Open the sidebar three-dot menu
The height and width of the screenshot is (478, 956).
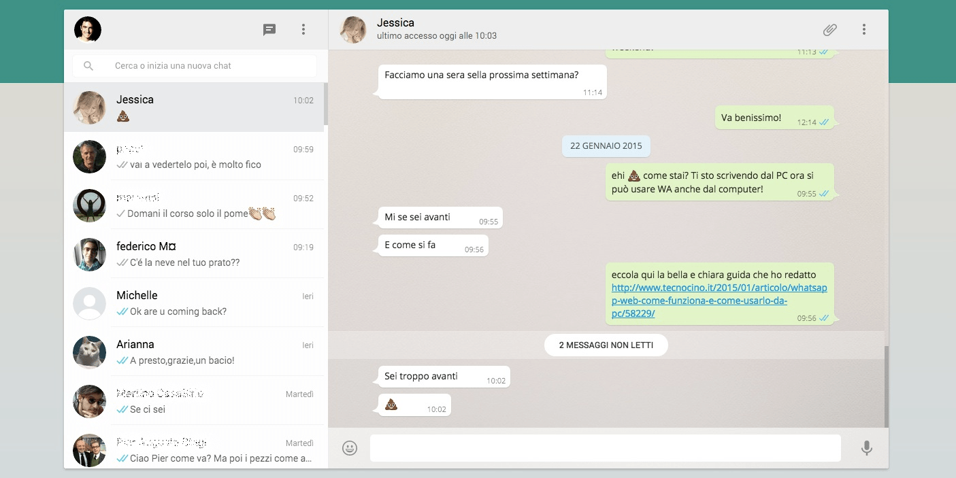click(303, 29)
